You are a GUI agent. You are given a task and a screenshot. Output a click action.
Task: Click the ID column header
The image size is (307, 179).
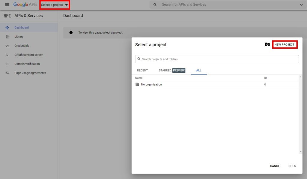point(266,78)
